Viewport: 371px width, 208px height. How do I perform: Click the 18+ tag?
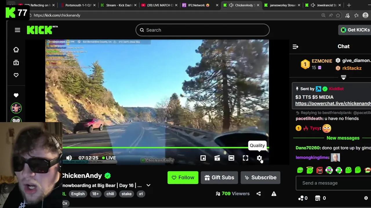tap(95, 194)
